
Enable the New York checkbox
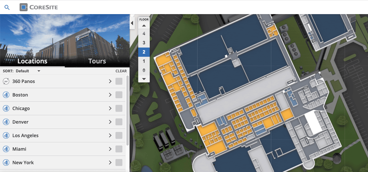coord(119,162)
